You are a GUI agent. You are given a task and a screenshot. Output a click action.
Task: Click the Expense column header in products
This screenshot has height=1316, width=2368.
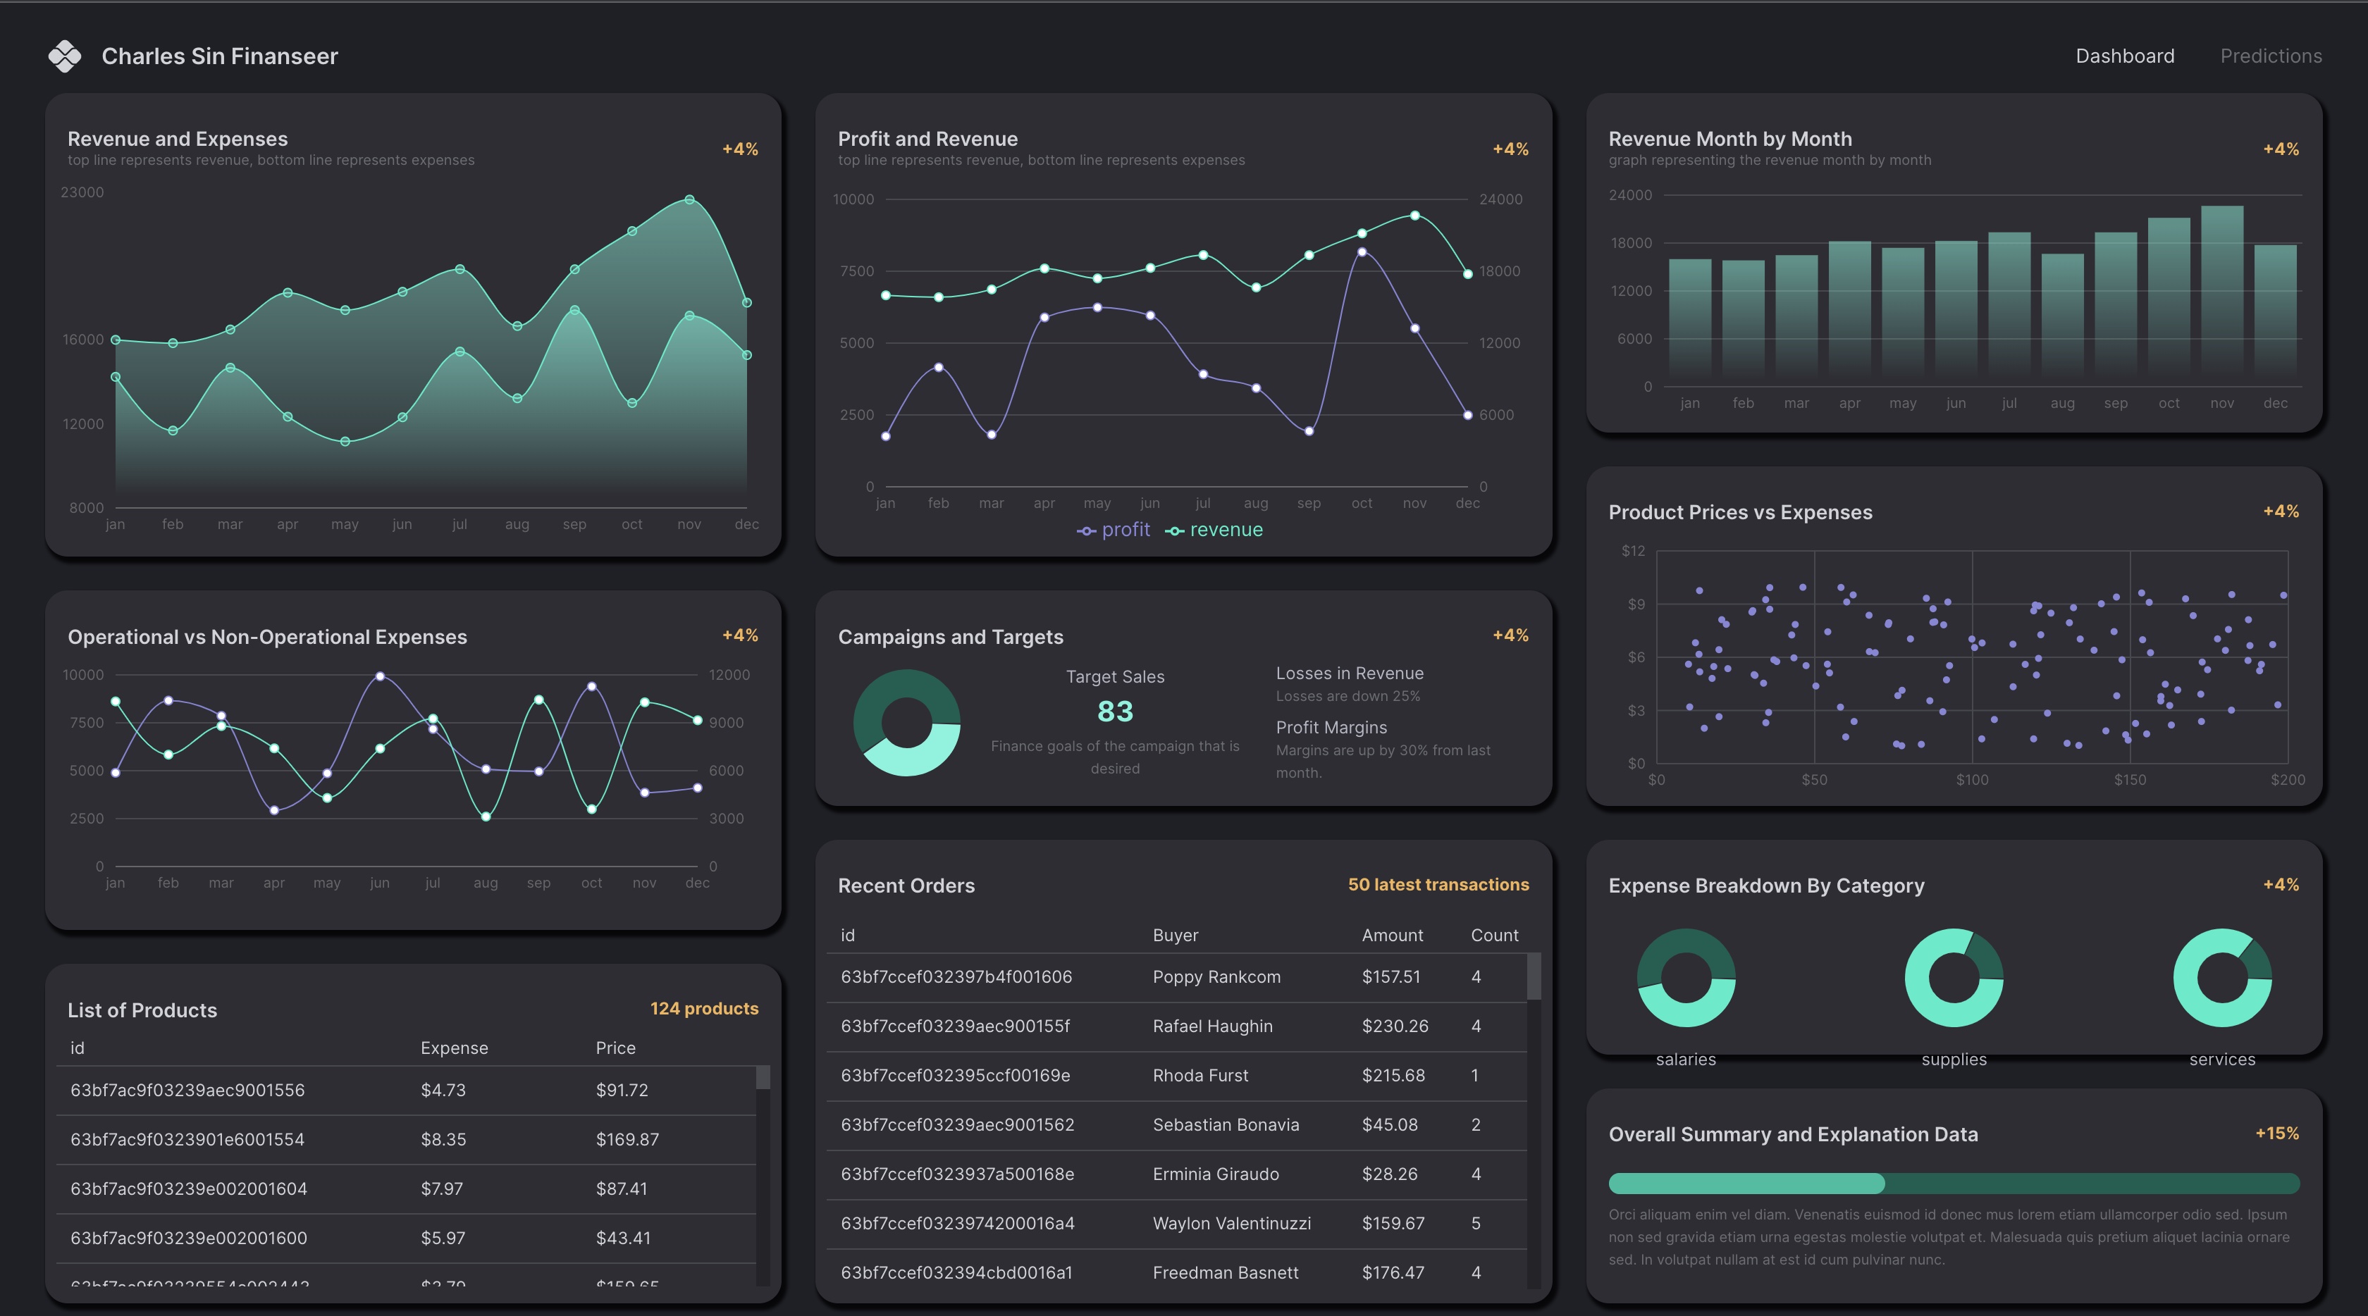[454, 1048]
